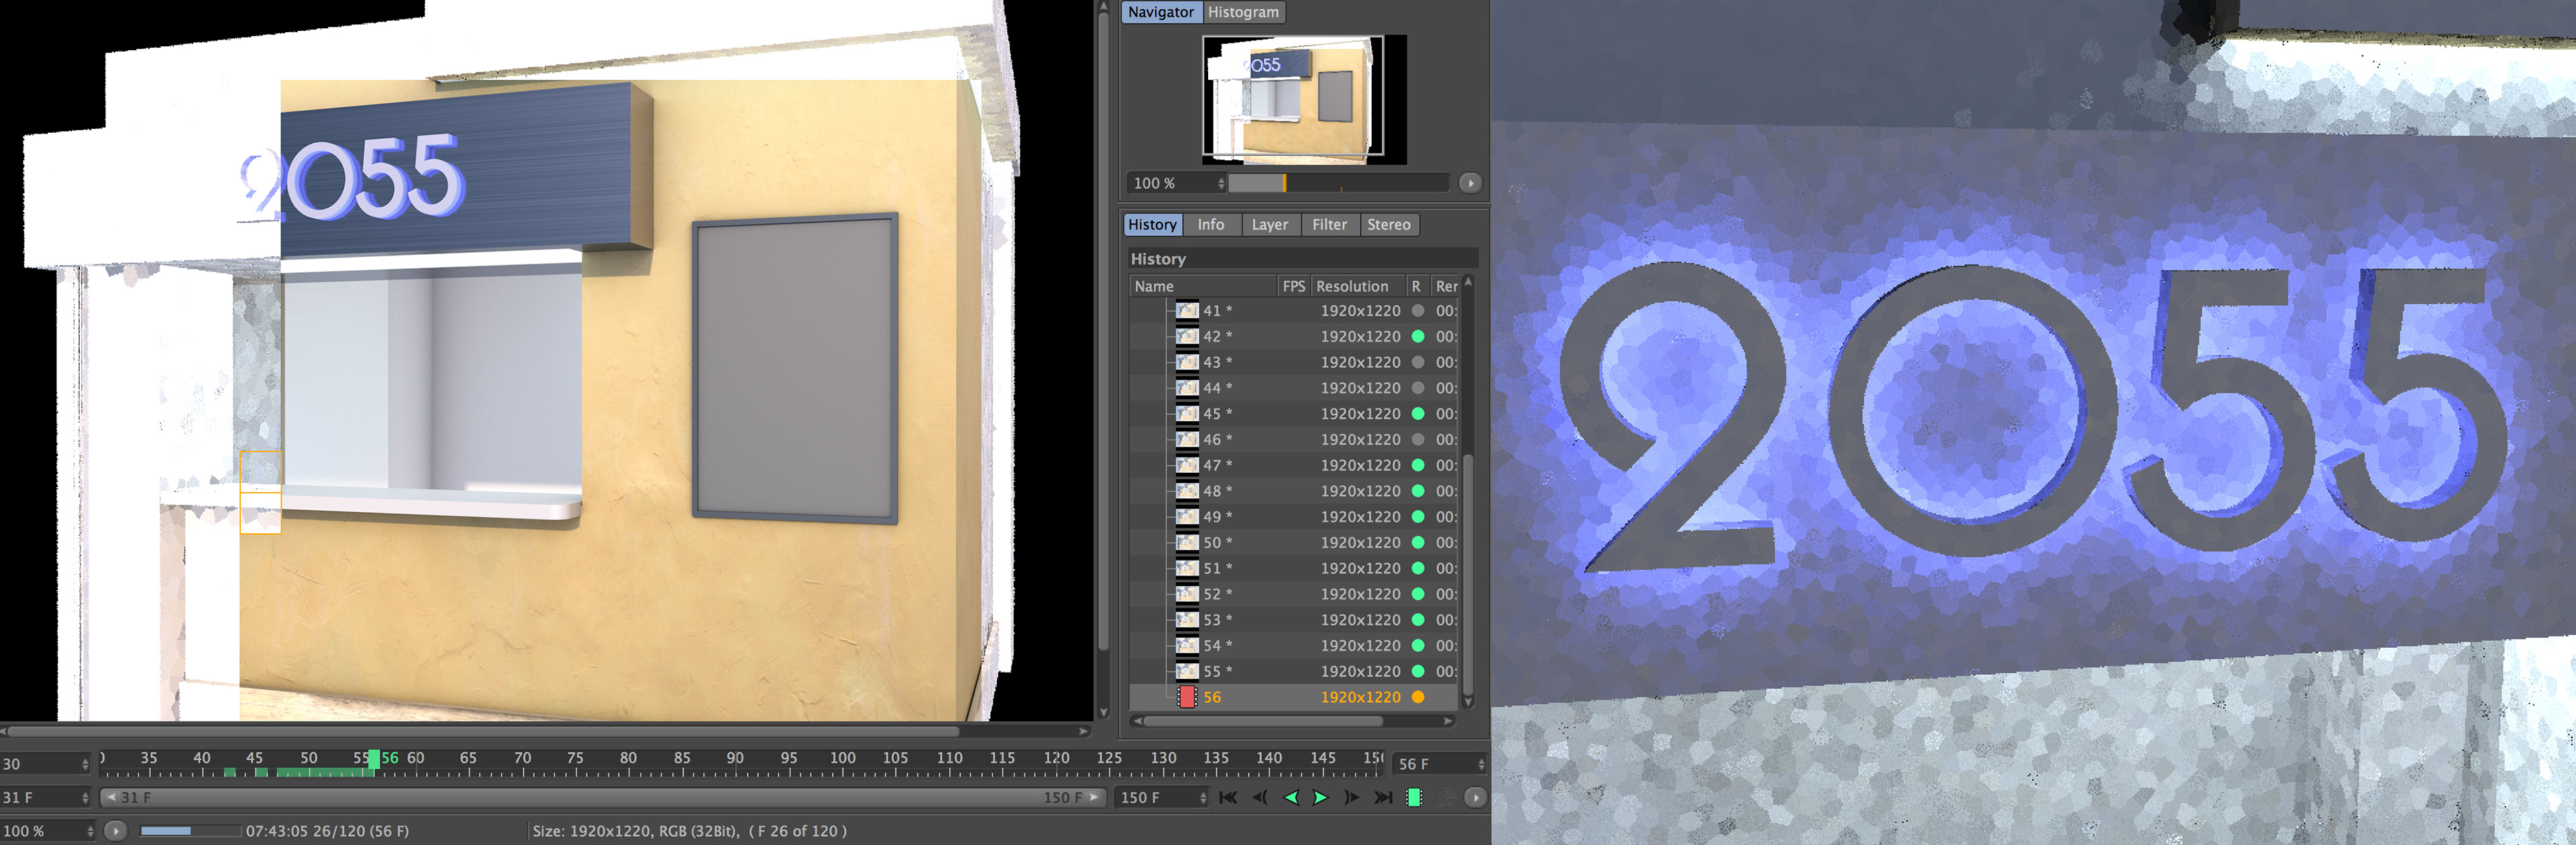
Task: Adjust the 30 fps stepper field
Action: pos(85,764)
